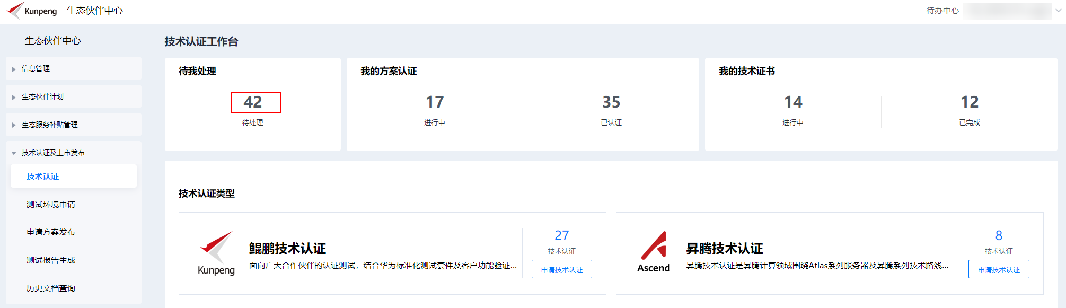1066x308 pixels.
Task: Click the 生态伙伴中心 sidebar title
Action: click(52, 41)
